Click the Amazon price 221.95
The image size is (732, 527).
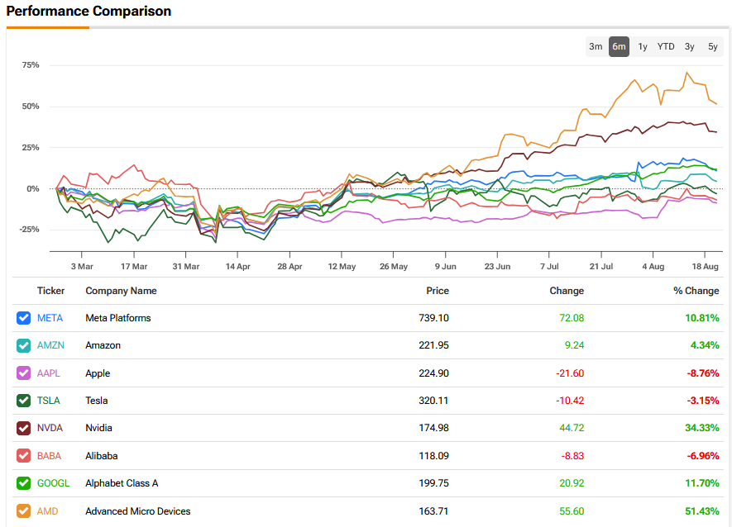433,345
